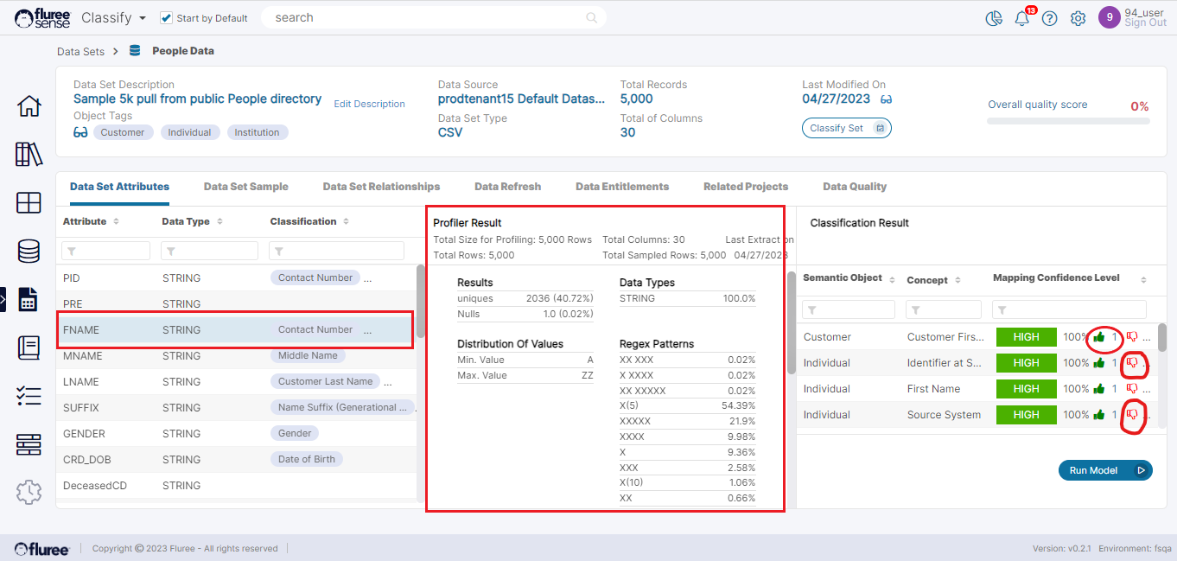The width and height of the screenshot is (1177, 561).
Task: Open the database icon in sidebar
Action: pyautogui.click(x=29, y=252)
